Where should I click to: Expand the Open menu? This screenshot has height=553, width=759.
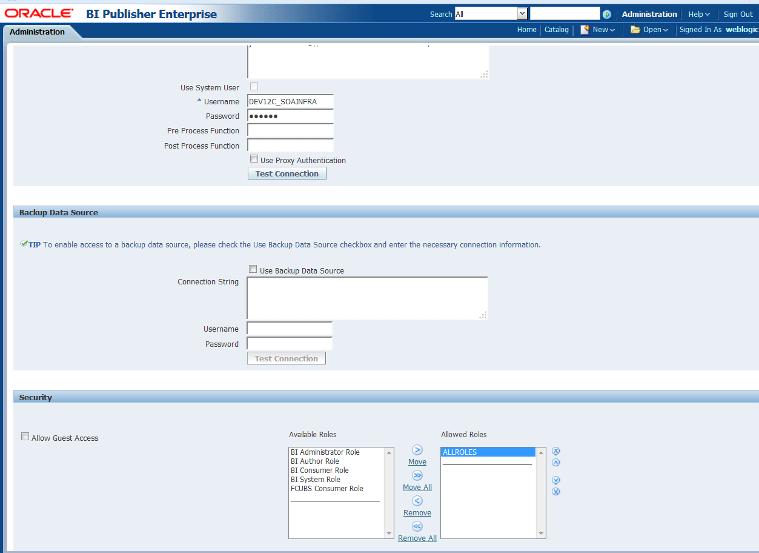[x=656, y=30]
